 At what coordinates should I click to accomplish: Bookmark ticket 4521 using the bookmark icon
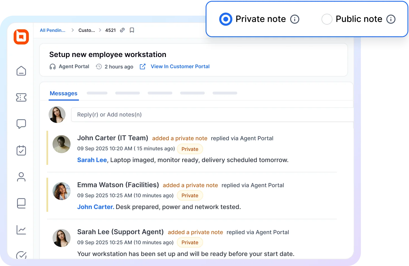[132, 30]
